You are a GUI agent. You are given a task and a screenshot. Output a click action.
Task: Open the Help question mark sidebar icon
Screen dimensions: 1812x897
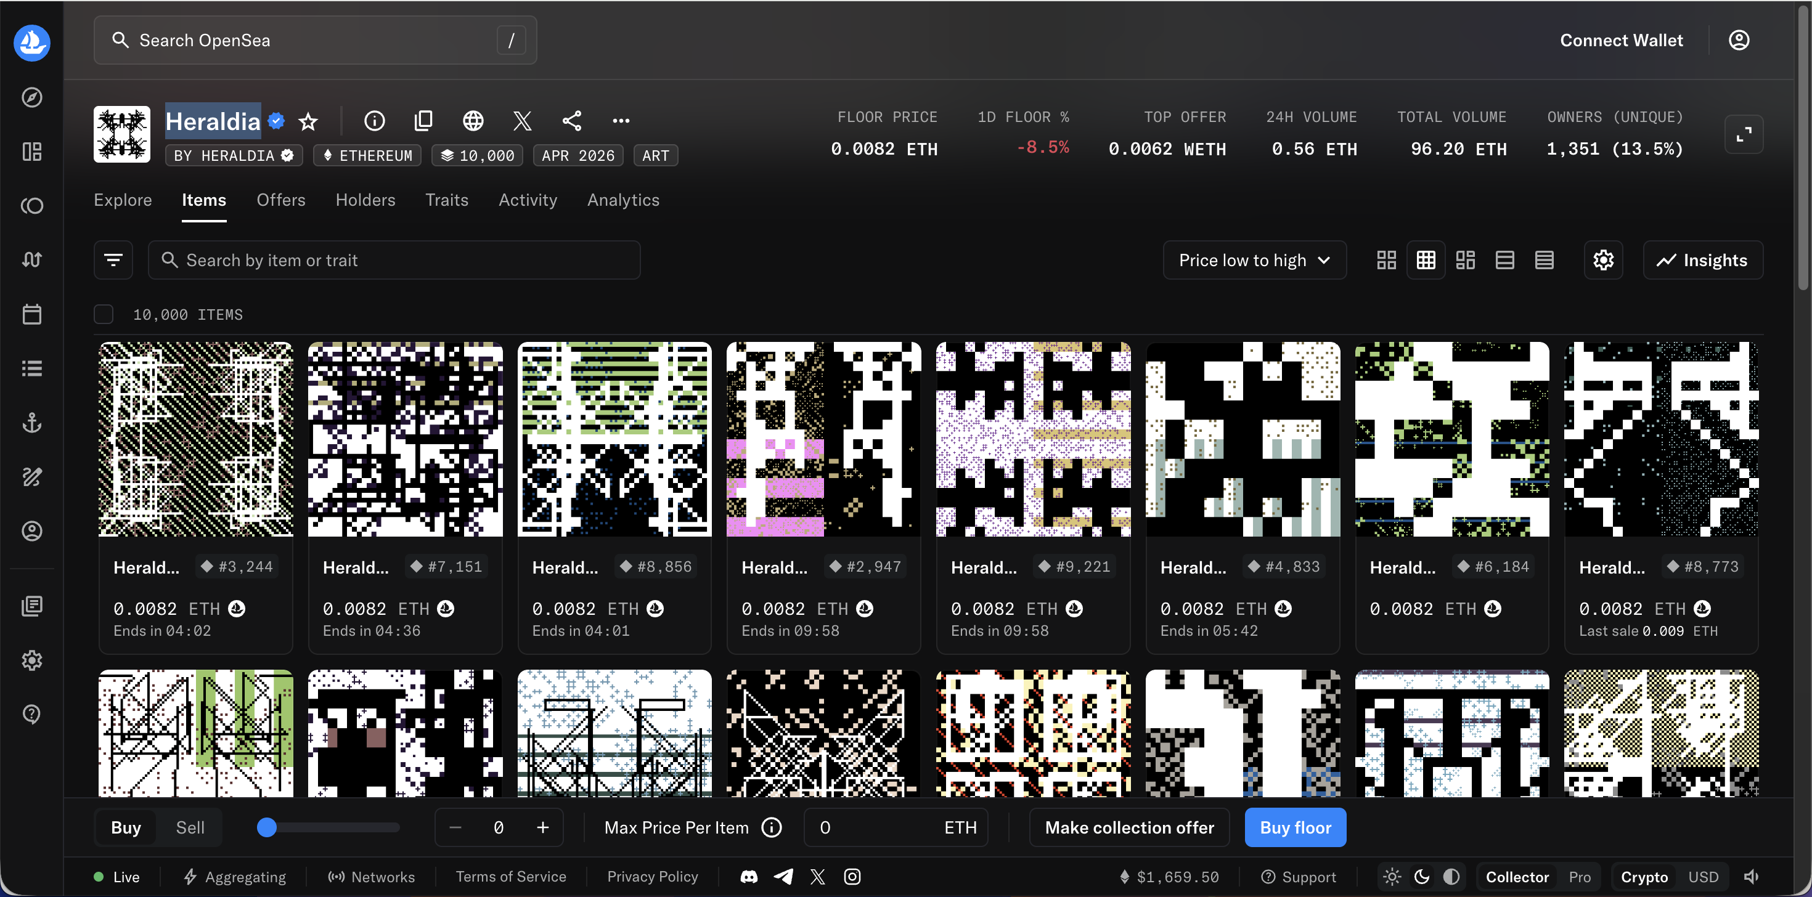pos(31,713)
